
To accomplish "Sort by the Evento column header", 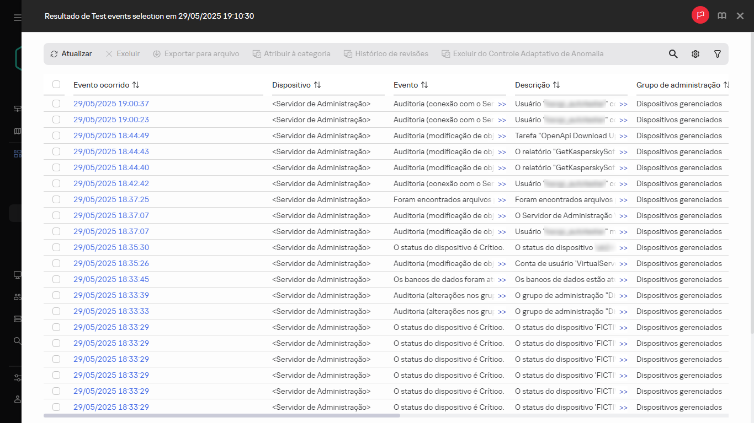I will tap(424, 85).
